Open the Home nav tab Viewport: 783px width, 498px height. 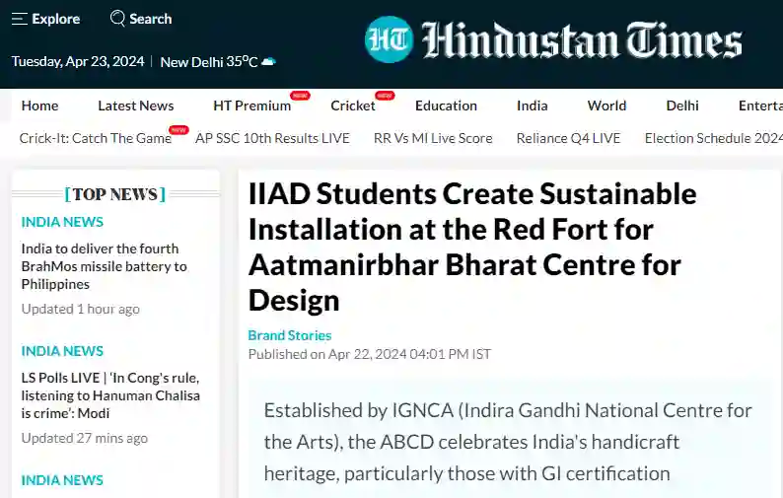40,106
